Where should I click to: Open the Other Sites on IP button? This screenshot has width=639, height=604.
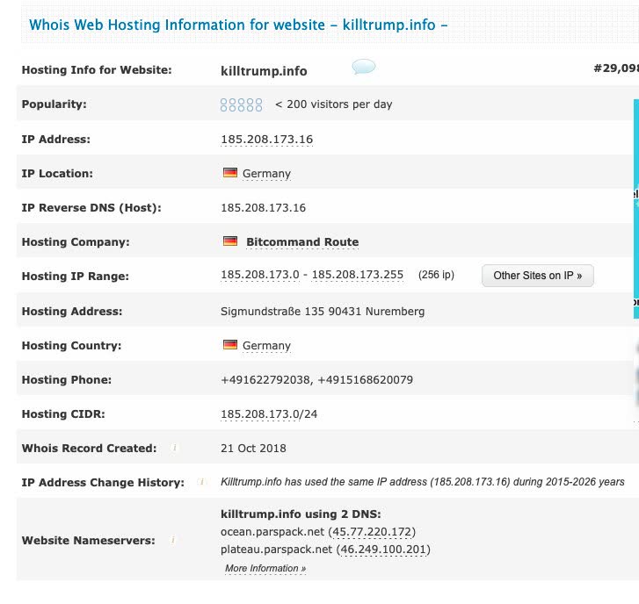click(x=538, y=276)
